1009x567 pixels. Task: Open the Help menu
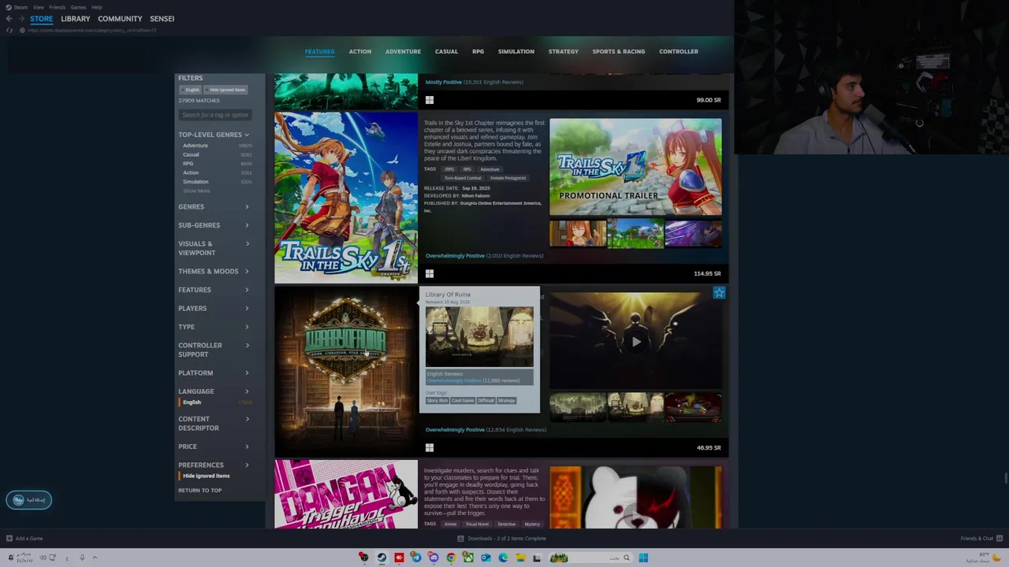click(x=96, y=7)
